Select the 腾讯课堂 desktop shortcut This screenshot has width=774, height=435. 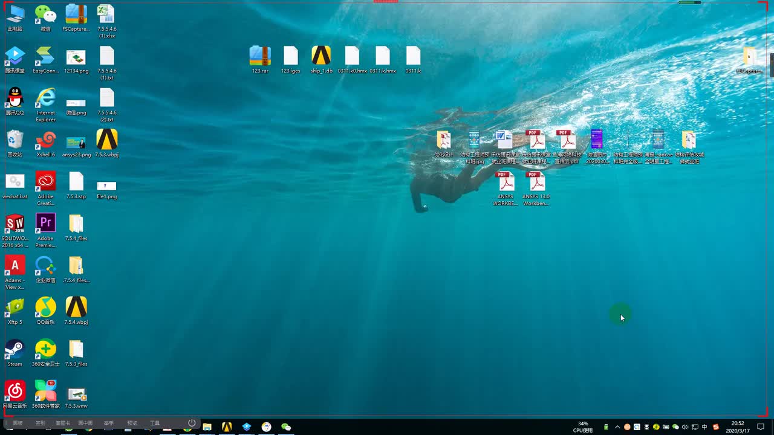(x=15, y=60)
